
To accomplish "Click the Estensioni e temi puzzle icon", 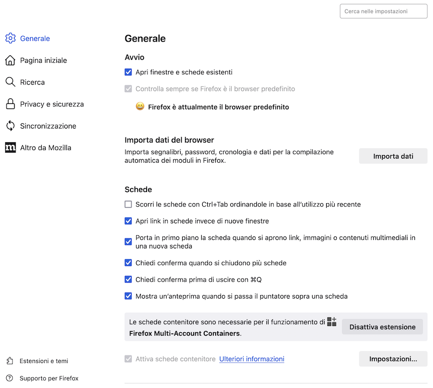I will (x=10, y=361).
